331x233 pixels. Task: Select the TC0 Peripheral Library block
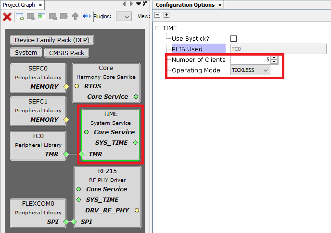[38, 146]
